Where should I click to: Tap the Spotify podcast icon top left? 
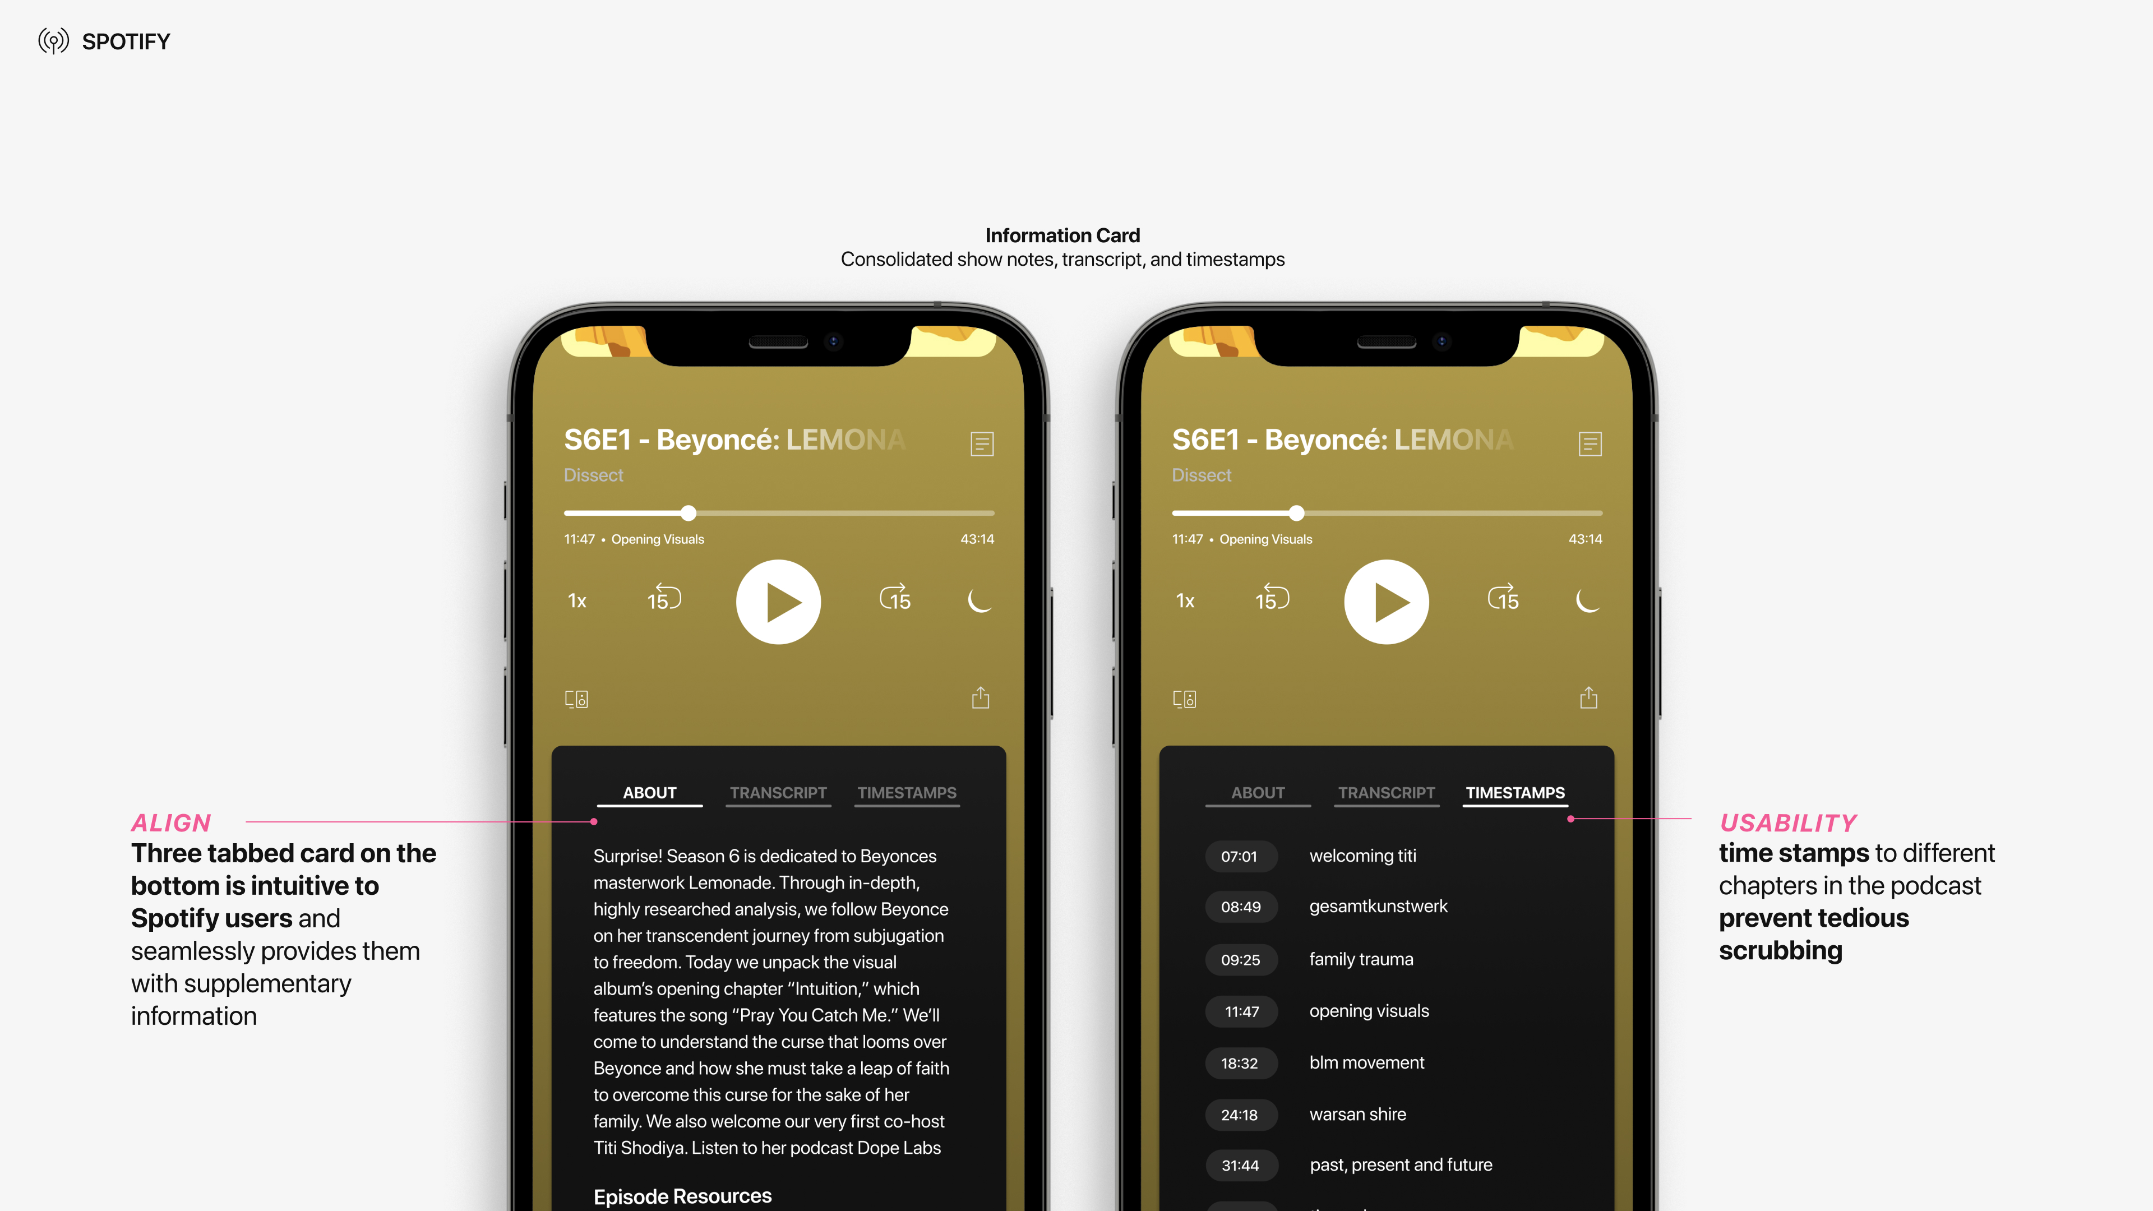click(x=55, y=40)
